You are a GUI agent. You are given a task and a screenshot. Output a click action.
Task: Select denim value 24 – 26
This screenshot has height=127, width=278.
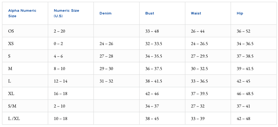[x=106, y=44]
